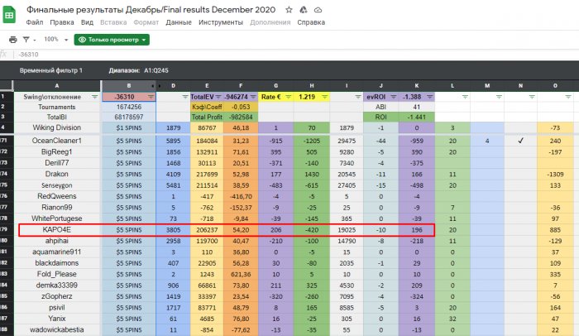The image size is (579, 336).
Task: Toggle the checkmark in OceanCleaner1 row
Action: 520,141
